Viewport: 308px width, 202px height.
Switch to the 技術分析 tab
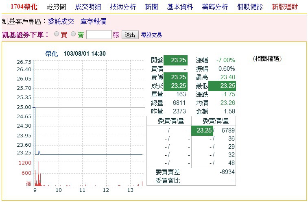coord(123,7)
